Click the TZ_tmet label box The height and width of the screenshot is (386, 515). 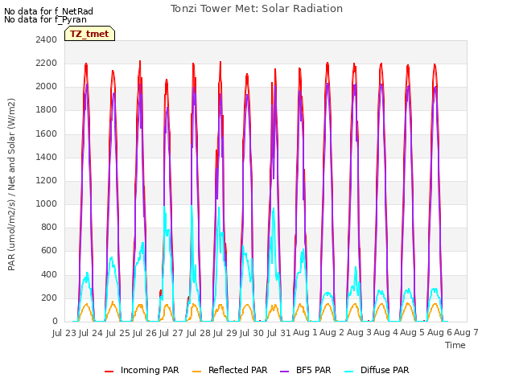[89, 34]
